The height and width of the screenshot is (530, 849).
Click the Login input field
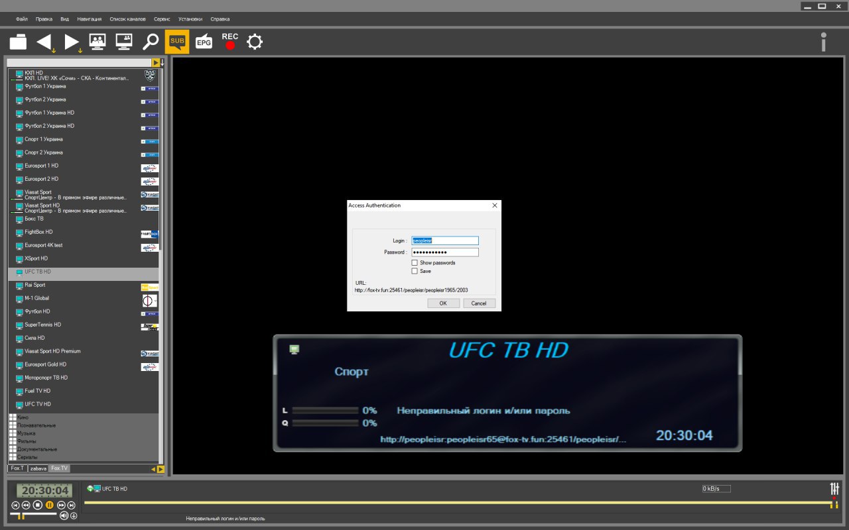point(445,240)
